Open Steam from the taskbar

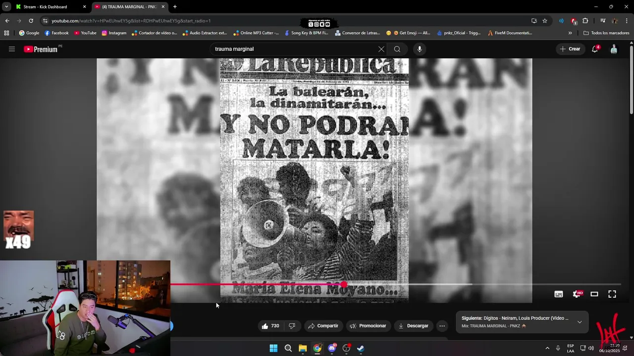(x=361, y=348)
